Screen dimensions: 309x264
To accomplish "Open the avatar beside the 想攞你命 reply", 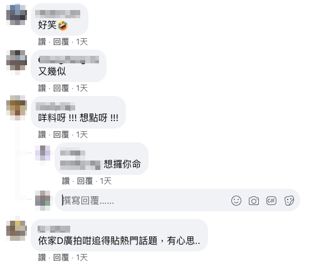I will click(43, 153).
